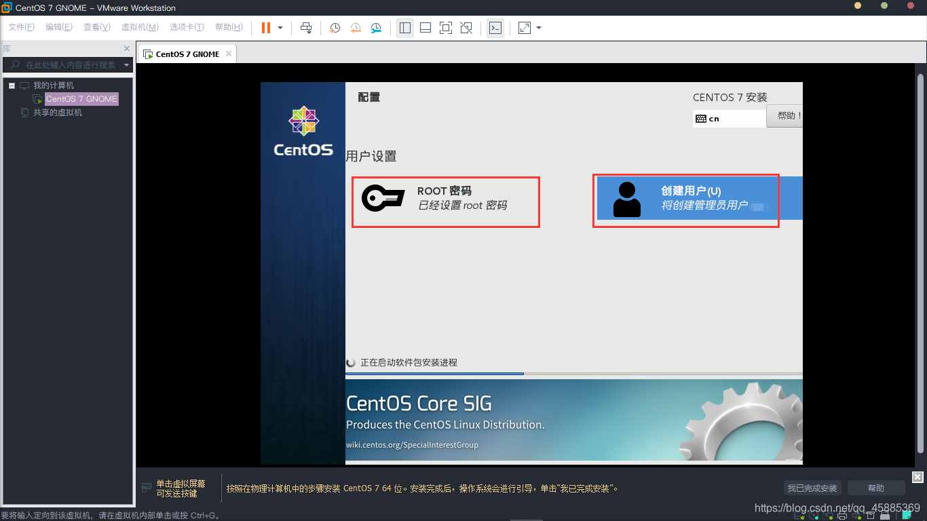
Task: Click the 用户设置 heading text
Action: pyautogui.click(x=371, y=156)
